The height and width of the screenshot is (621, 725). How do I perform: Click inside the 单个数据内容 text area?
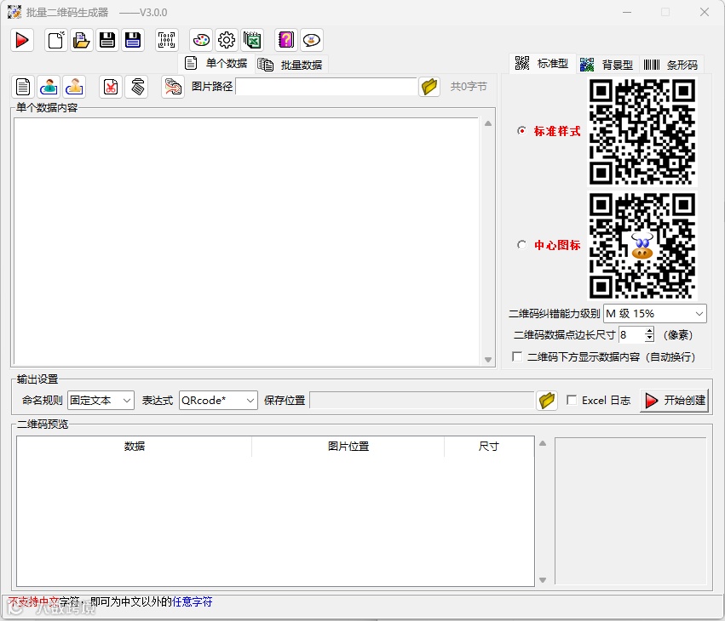(x=246, y=241)
